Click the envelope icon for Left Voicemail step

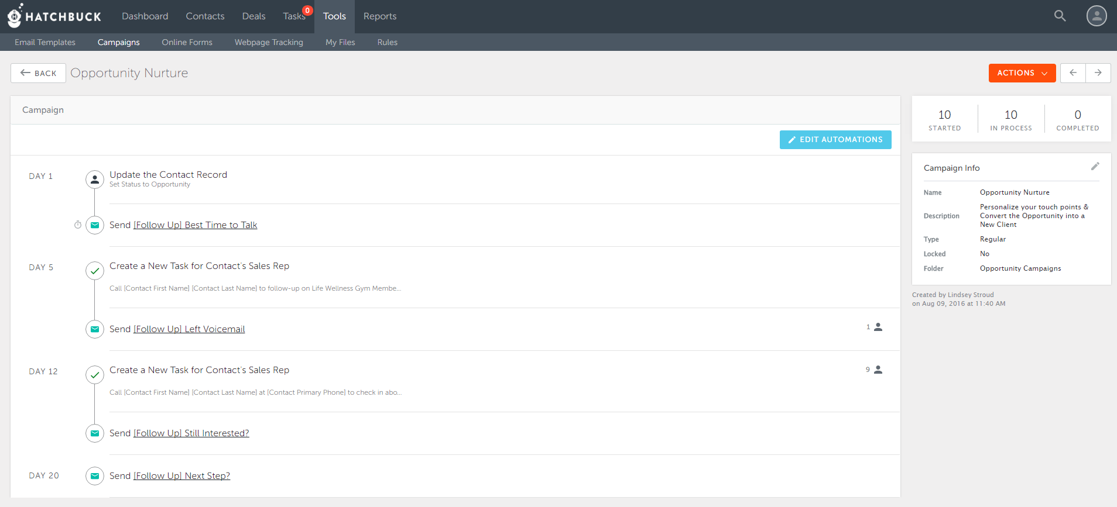point(95,329)
